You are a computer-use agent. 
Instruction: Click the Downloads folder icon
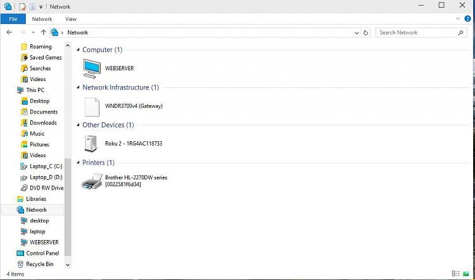click(24, 123)
